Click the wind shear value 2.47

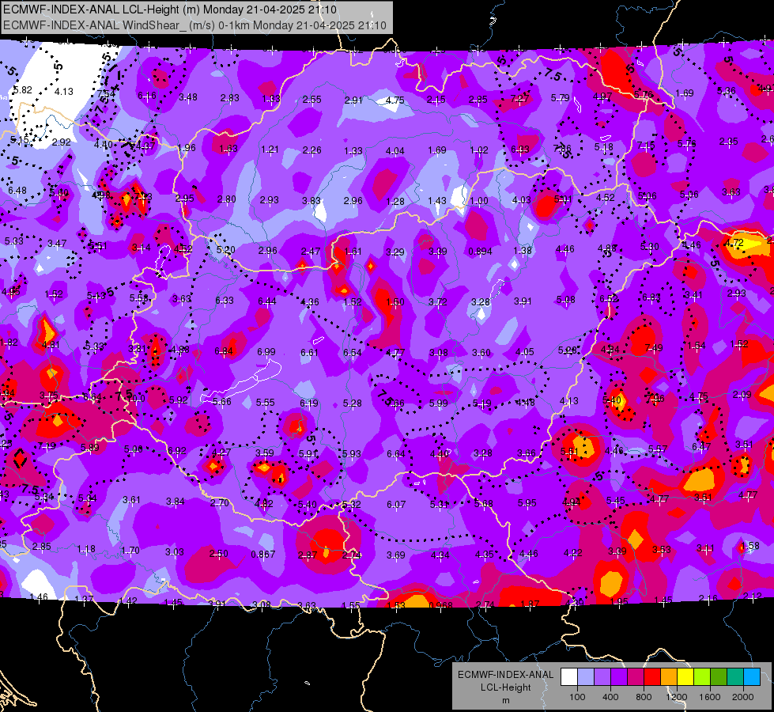point(311,252)
